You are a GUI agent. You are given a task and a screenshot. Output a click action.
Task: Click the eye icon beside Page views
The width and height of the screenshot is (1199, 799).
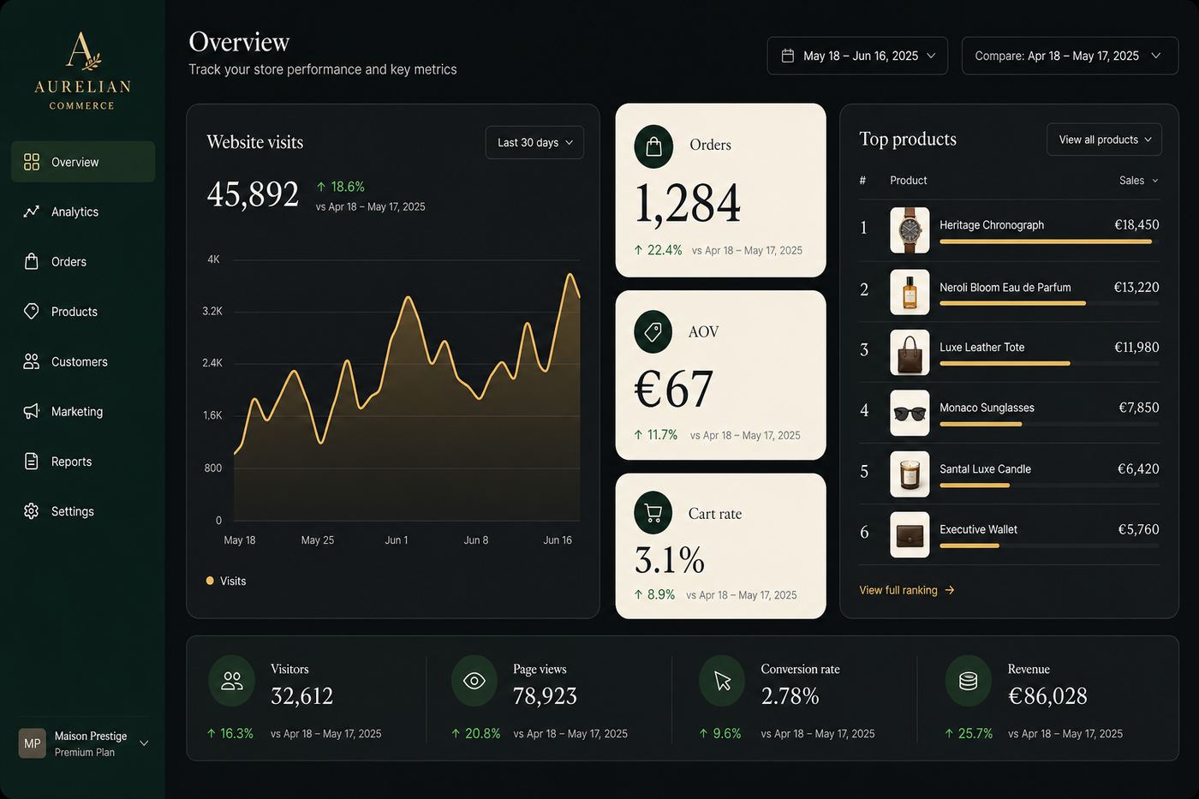(474, 681)
